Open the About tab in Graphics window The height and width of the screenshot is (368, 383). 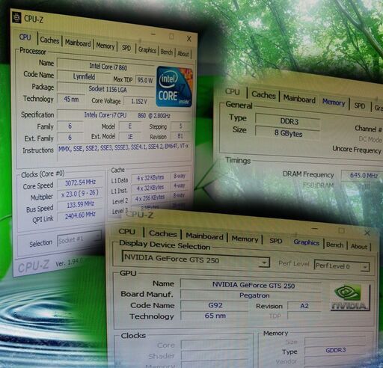359,246
